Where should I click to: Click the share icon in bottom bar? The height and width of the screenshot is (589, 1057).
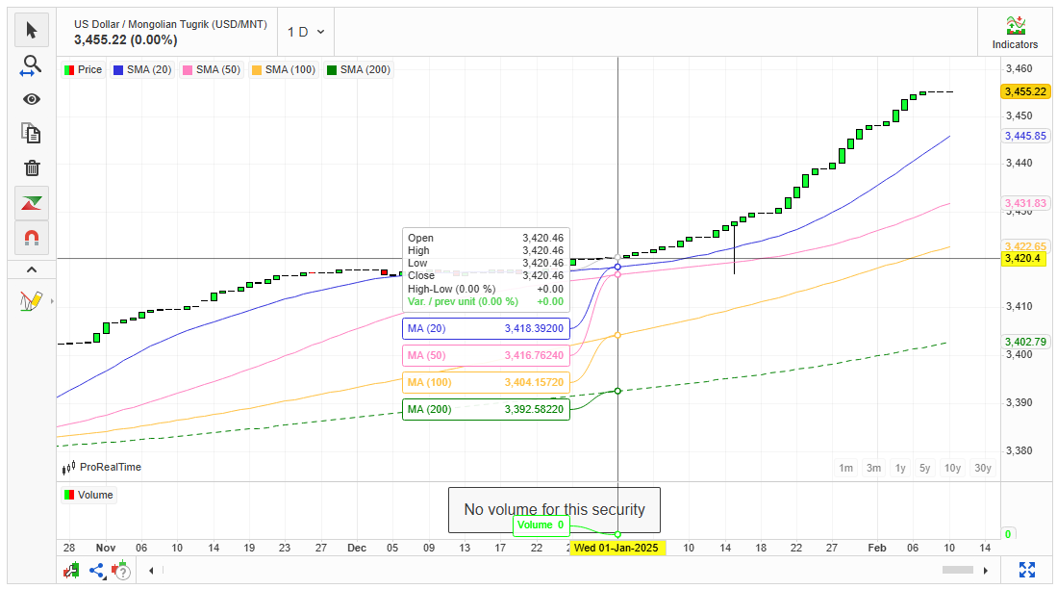click(x=97, y=570)
